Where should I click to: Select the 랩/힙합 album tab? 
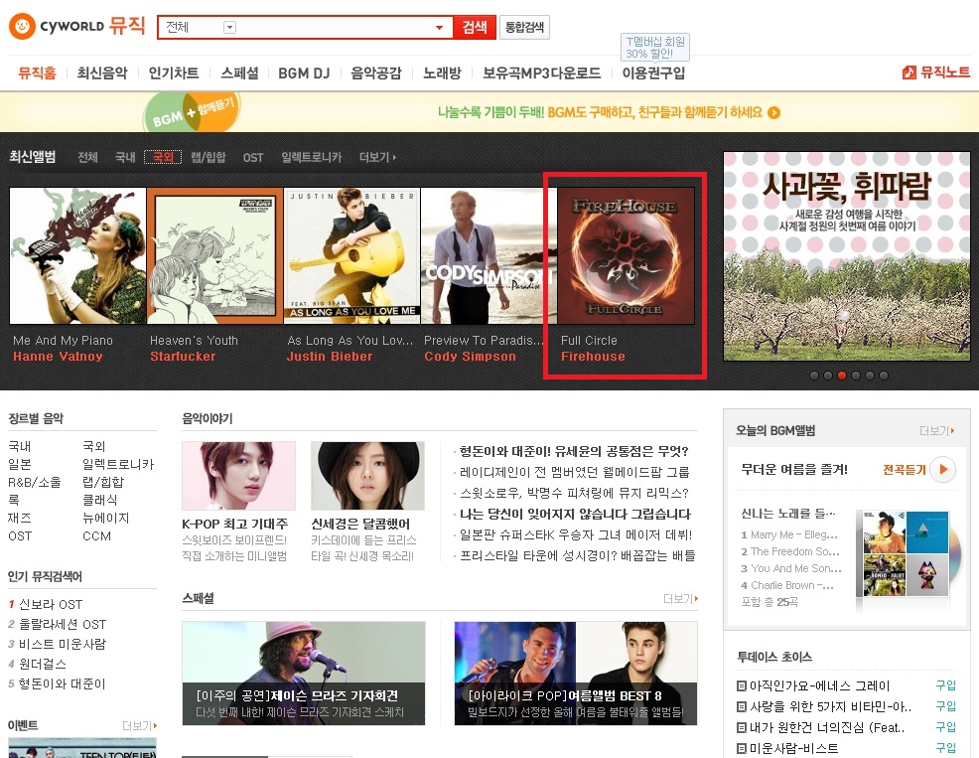[x=208, y=158]
